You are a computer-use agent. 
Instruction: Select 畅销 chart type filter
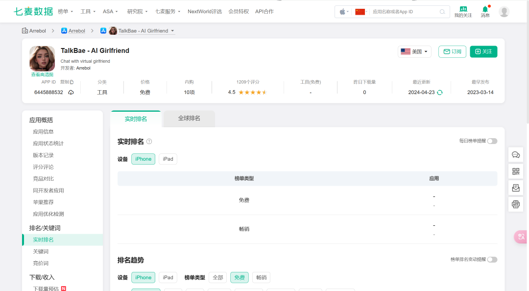[262, 277]
